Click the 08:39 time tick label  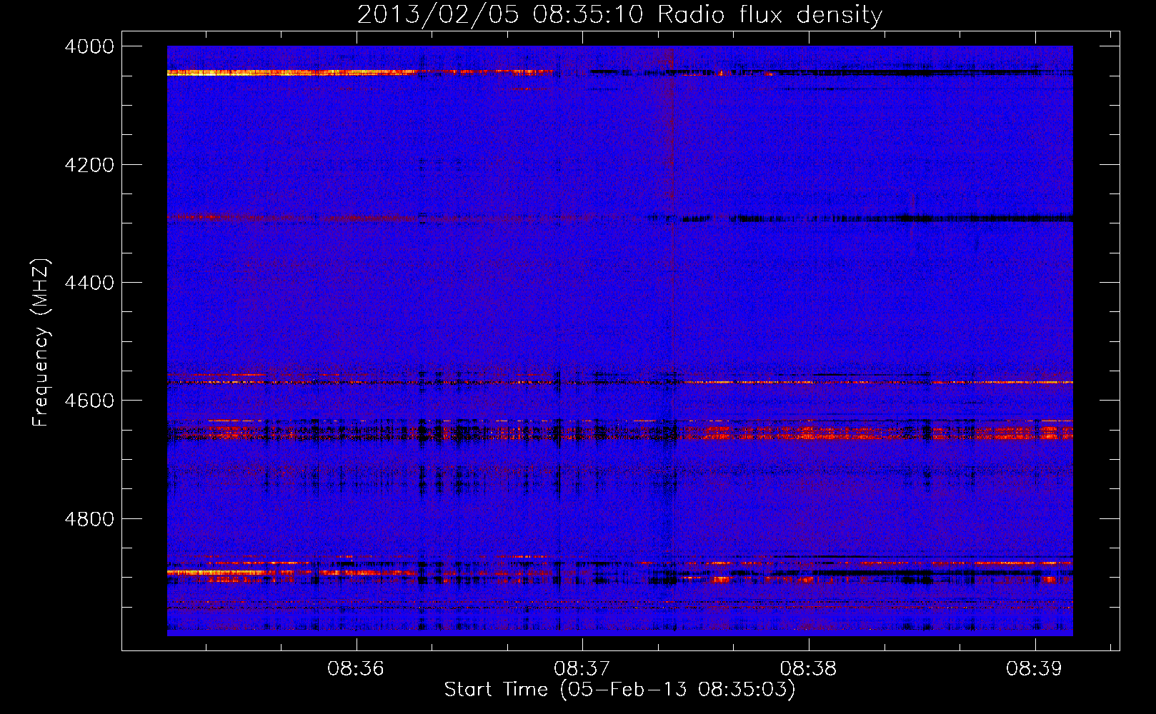pos(1035,669)
